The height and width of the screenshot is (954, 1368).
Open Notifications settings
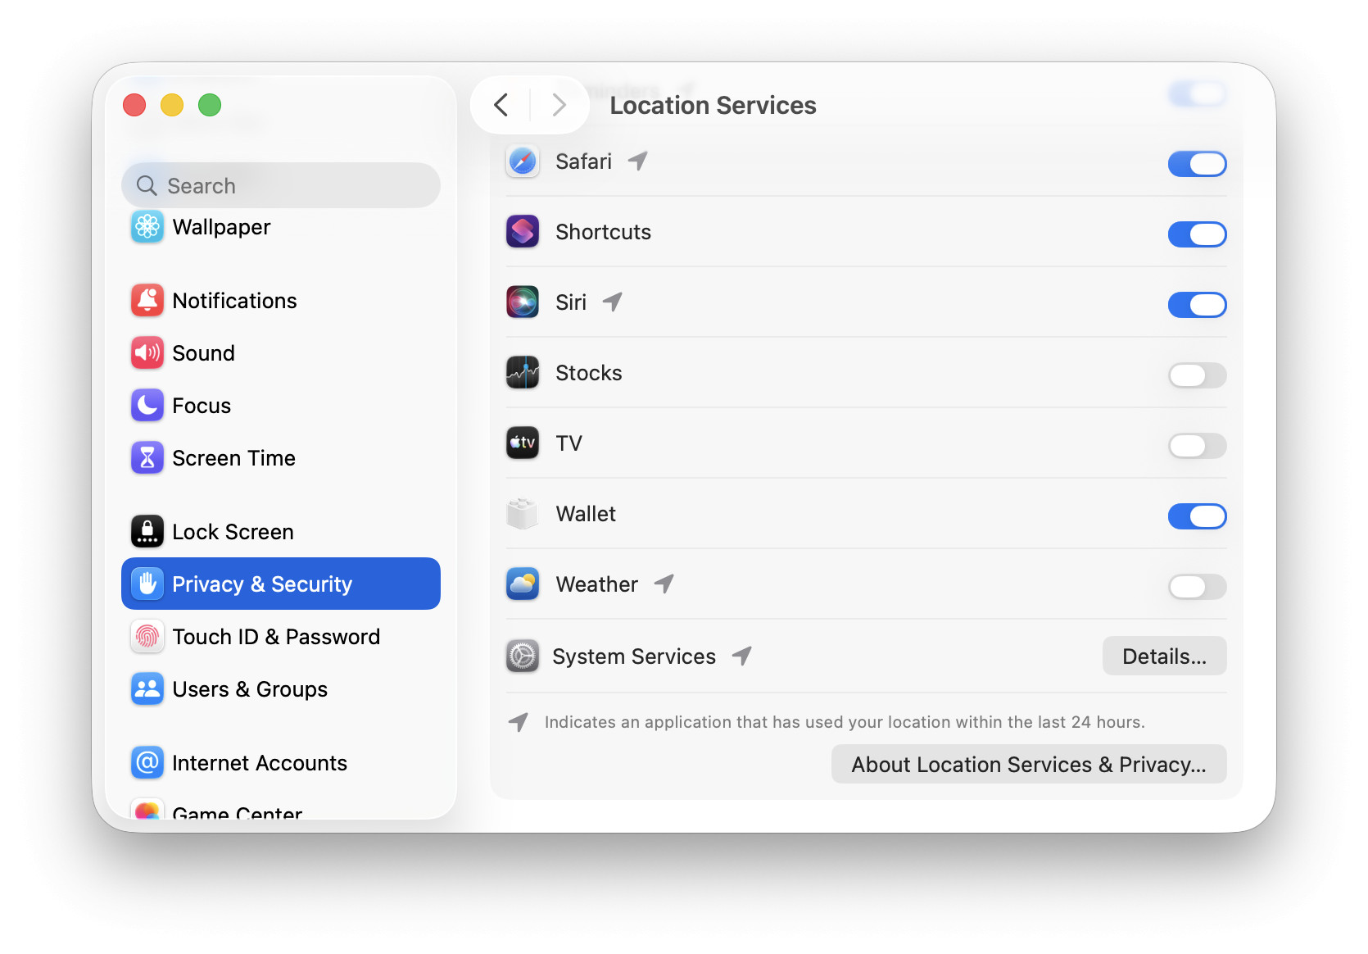click(281, 301)
